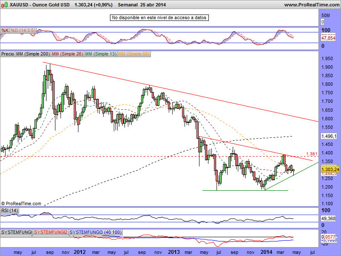Click the XAUUSD - Ounce Gold USD title

[x=40, y=5]
